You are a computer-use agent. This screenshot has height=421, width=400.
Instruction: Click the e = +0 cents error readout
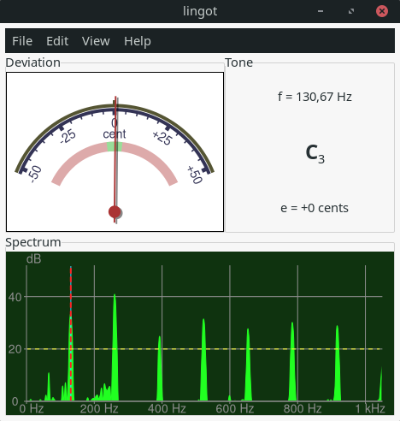click(x=315, y=208)
